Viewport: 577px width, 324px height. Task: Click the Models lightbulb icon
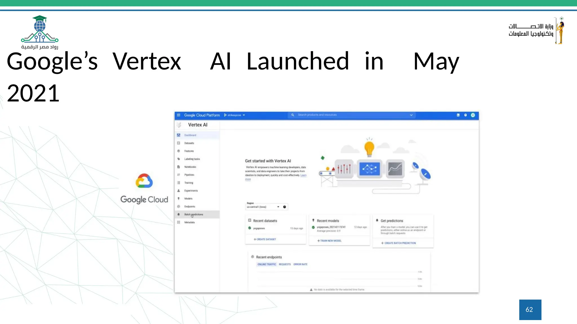click(178, 198)
